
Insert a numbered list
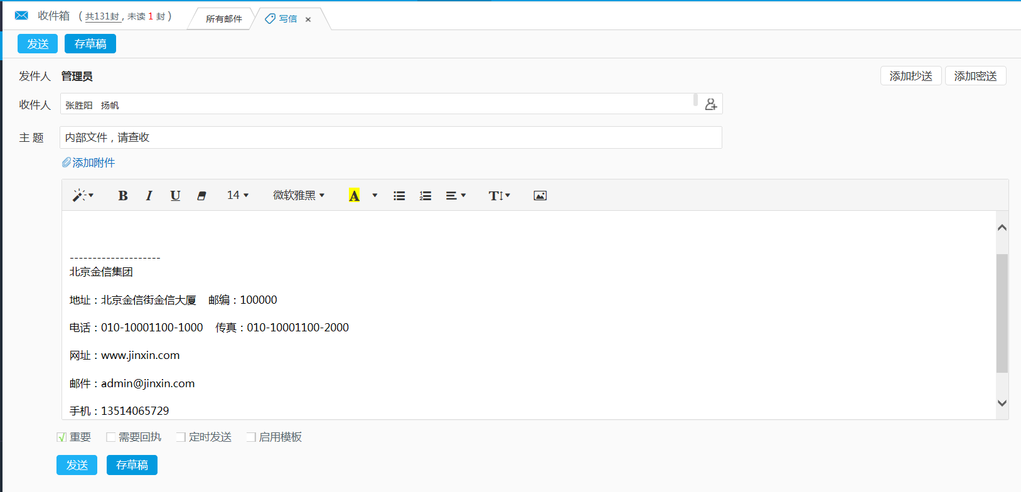[x=425, y=196]
